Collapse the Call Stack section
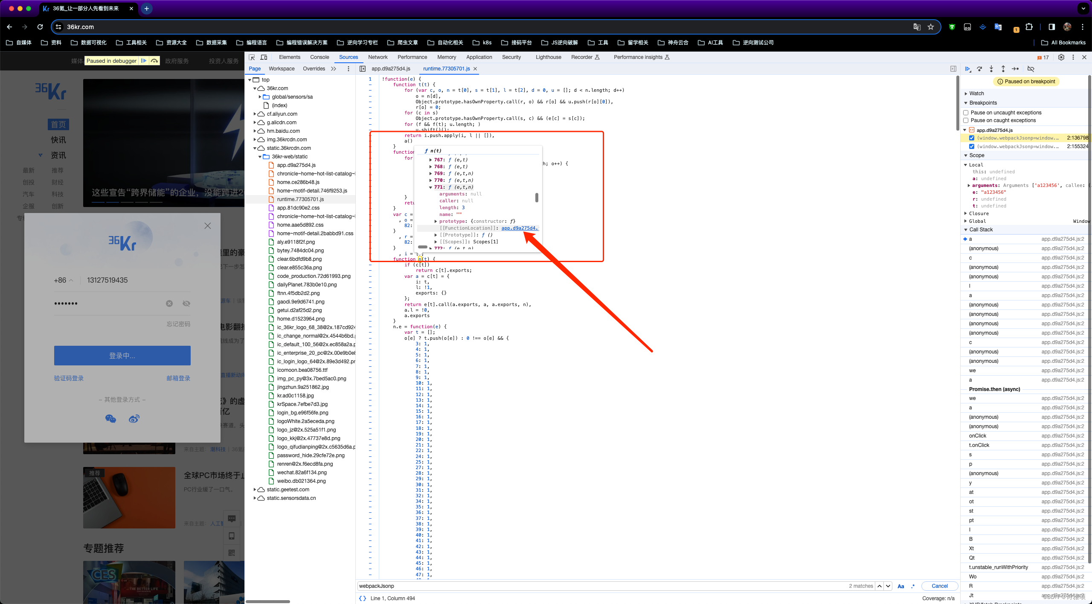 coord(966,230)
